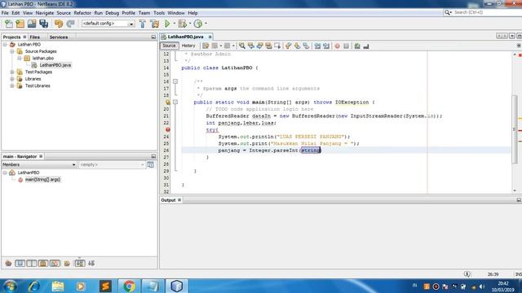
Task: Switch to the Files tab
Action: (34, 37)
